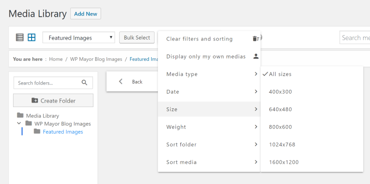
Task: Open Home breadcrumb link
Action: (x=55, y=59)
